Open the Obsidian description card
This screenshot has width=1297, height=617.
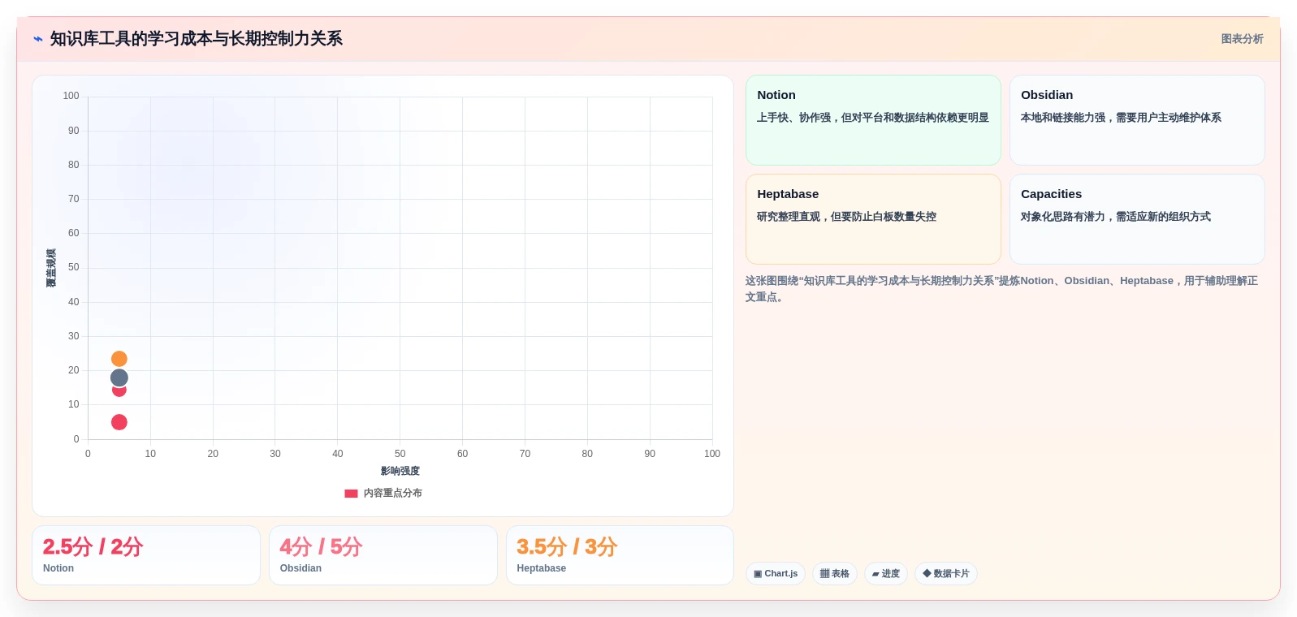(1137, 120)
